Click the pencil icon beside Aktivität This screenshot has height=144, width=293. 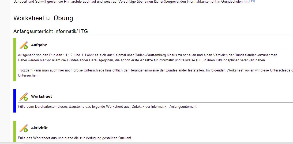tap(24, 128)
